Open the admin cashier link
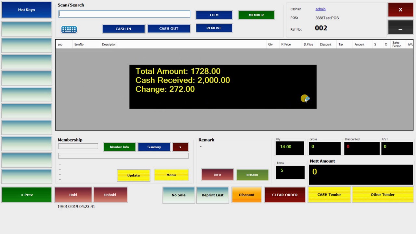Viewport: 416px width, 234px height. click(x=320, y=9)
